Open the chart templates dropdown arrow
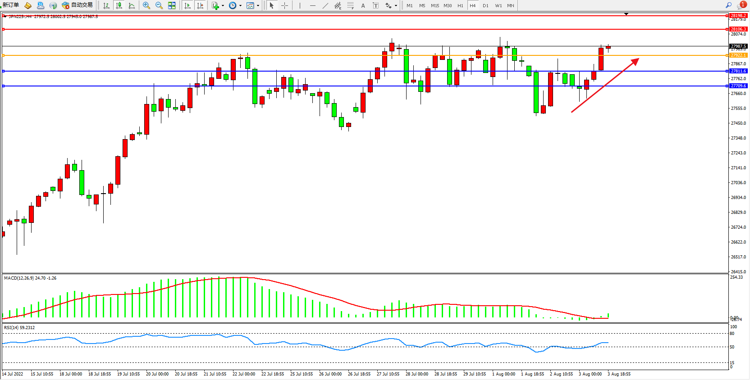Screen dimensions: 750x380 click(x=258, y=6)
